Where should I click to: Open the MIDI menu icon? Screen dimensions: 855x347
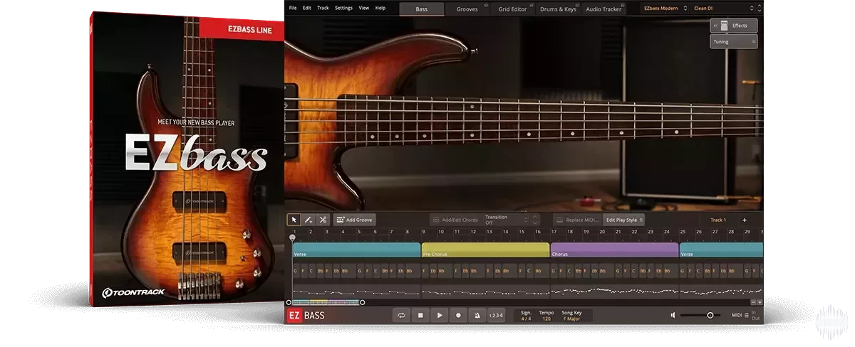pos(746,315)
